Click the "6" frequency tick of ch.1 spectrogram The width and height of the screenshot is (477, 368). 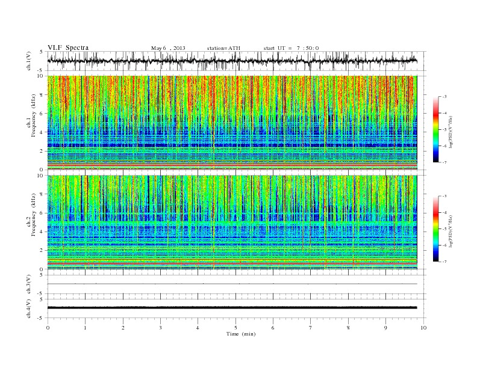click(42, 113)
